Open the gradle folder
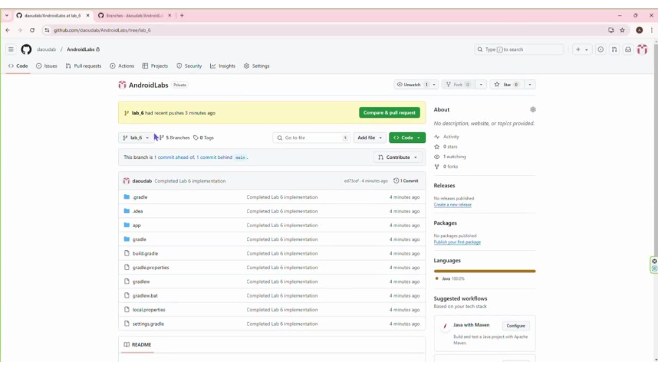658x370 pixels. click(139, 239)
